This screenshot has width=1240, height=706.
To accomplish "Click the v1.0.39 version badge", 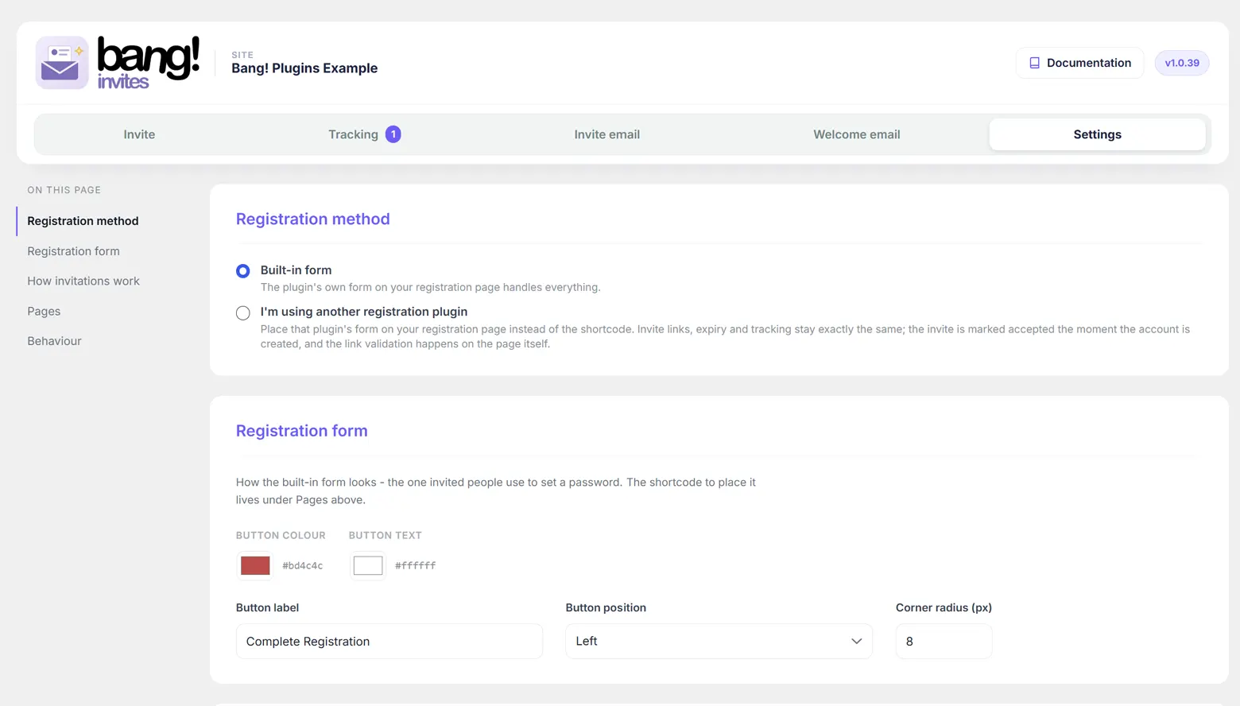I will click(1182, 63).
